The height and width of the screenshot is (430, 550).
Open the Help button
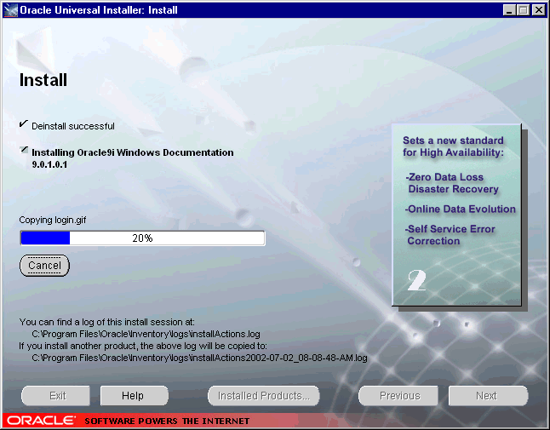point(135,396)
